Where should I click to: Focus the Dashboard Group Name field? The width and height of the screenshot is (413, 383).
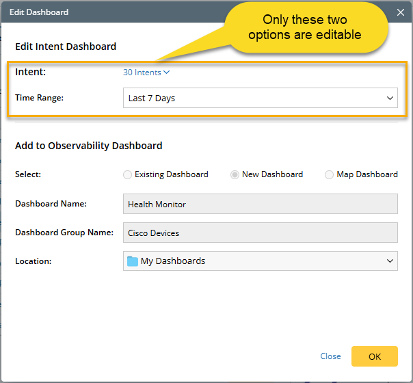(x=260, y=233)
